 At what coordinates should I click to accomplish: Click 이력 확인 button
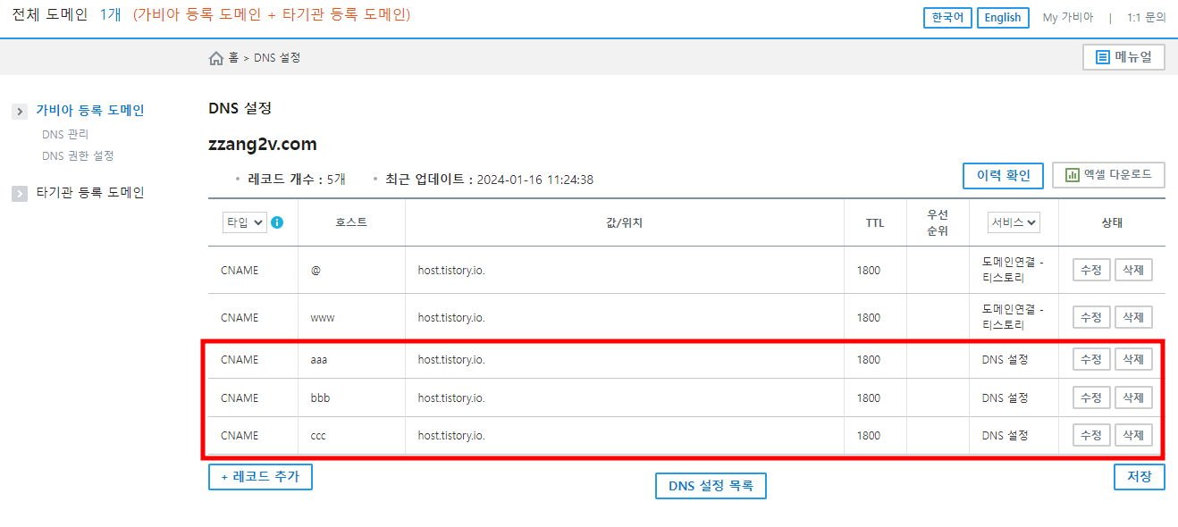pyautogui.click(x=1004, y=176)
